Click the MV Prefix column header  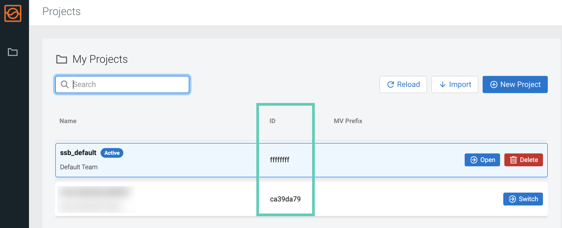348,121
